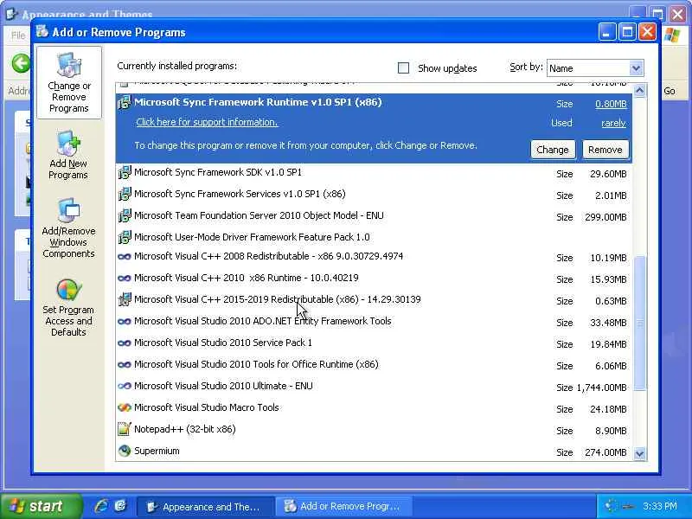Select Visual Studio 2010 Tools for Office Runtime

(x=374, y=364)
